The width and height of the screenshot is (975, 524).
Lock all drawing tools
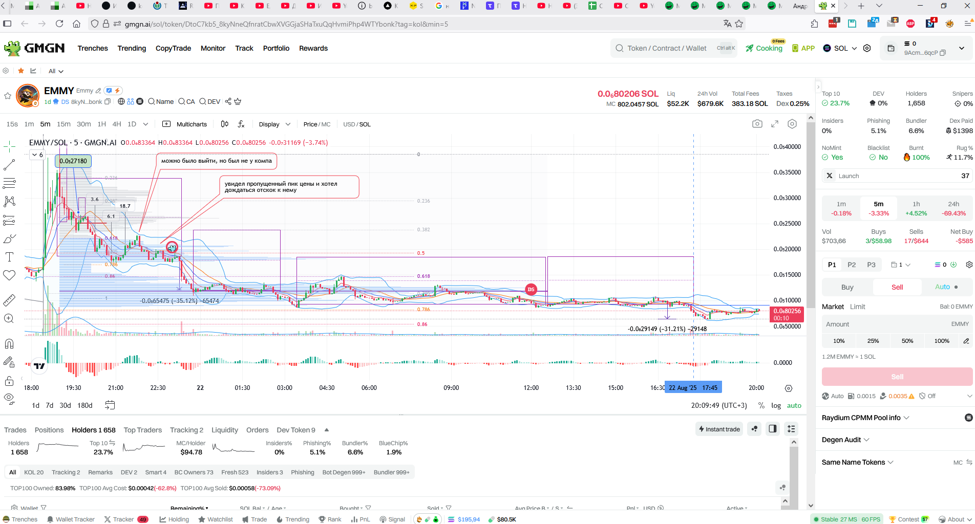9,381
